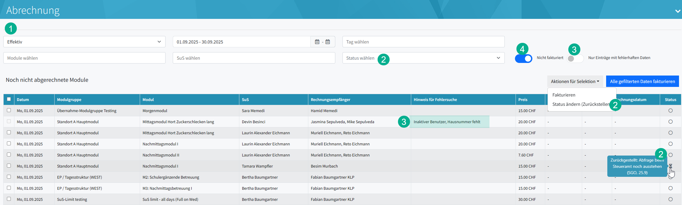Tick the select-all checkbox in table header

[9, 99]
